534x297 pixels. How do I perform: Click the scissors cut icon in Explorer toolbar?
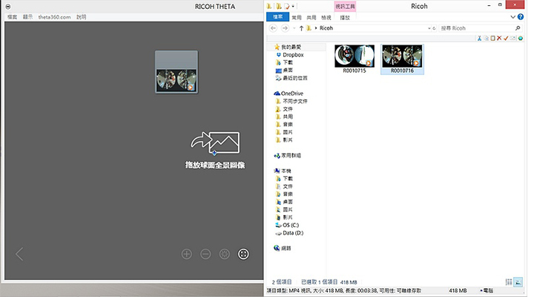pos(479,38)
